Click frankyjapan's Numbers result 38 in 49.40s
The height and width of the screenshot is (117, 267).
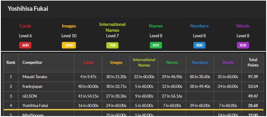tap(200, 86)
